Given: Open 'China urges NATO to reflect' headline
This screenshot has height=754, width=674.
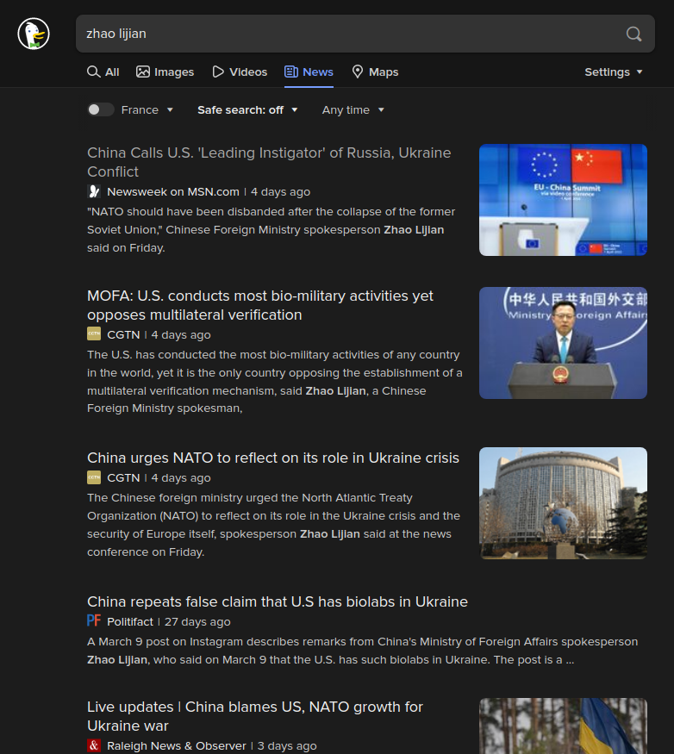Looking at the screenshot, I should tap(273, 458).
